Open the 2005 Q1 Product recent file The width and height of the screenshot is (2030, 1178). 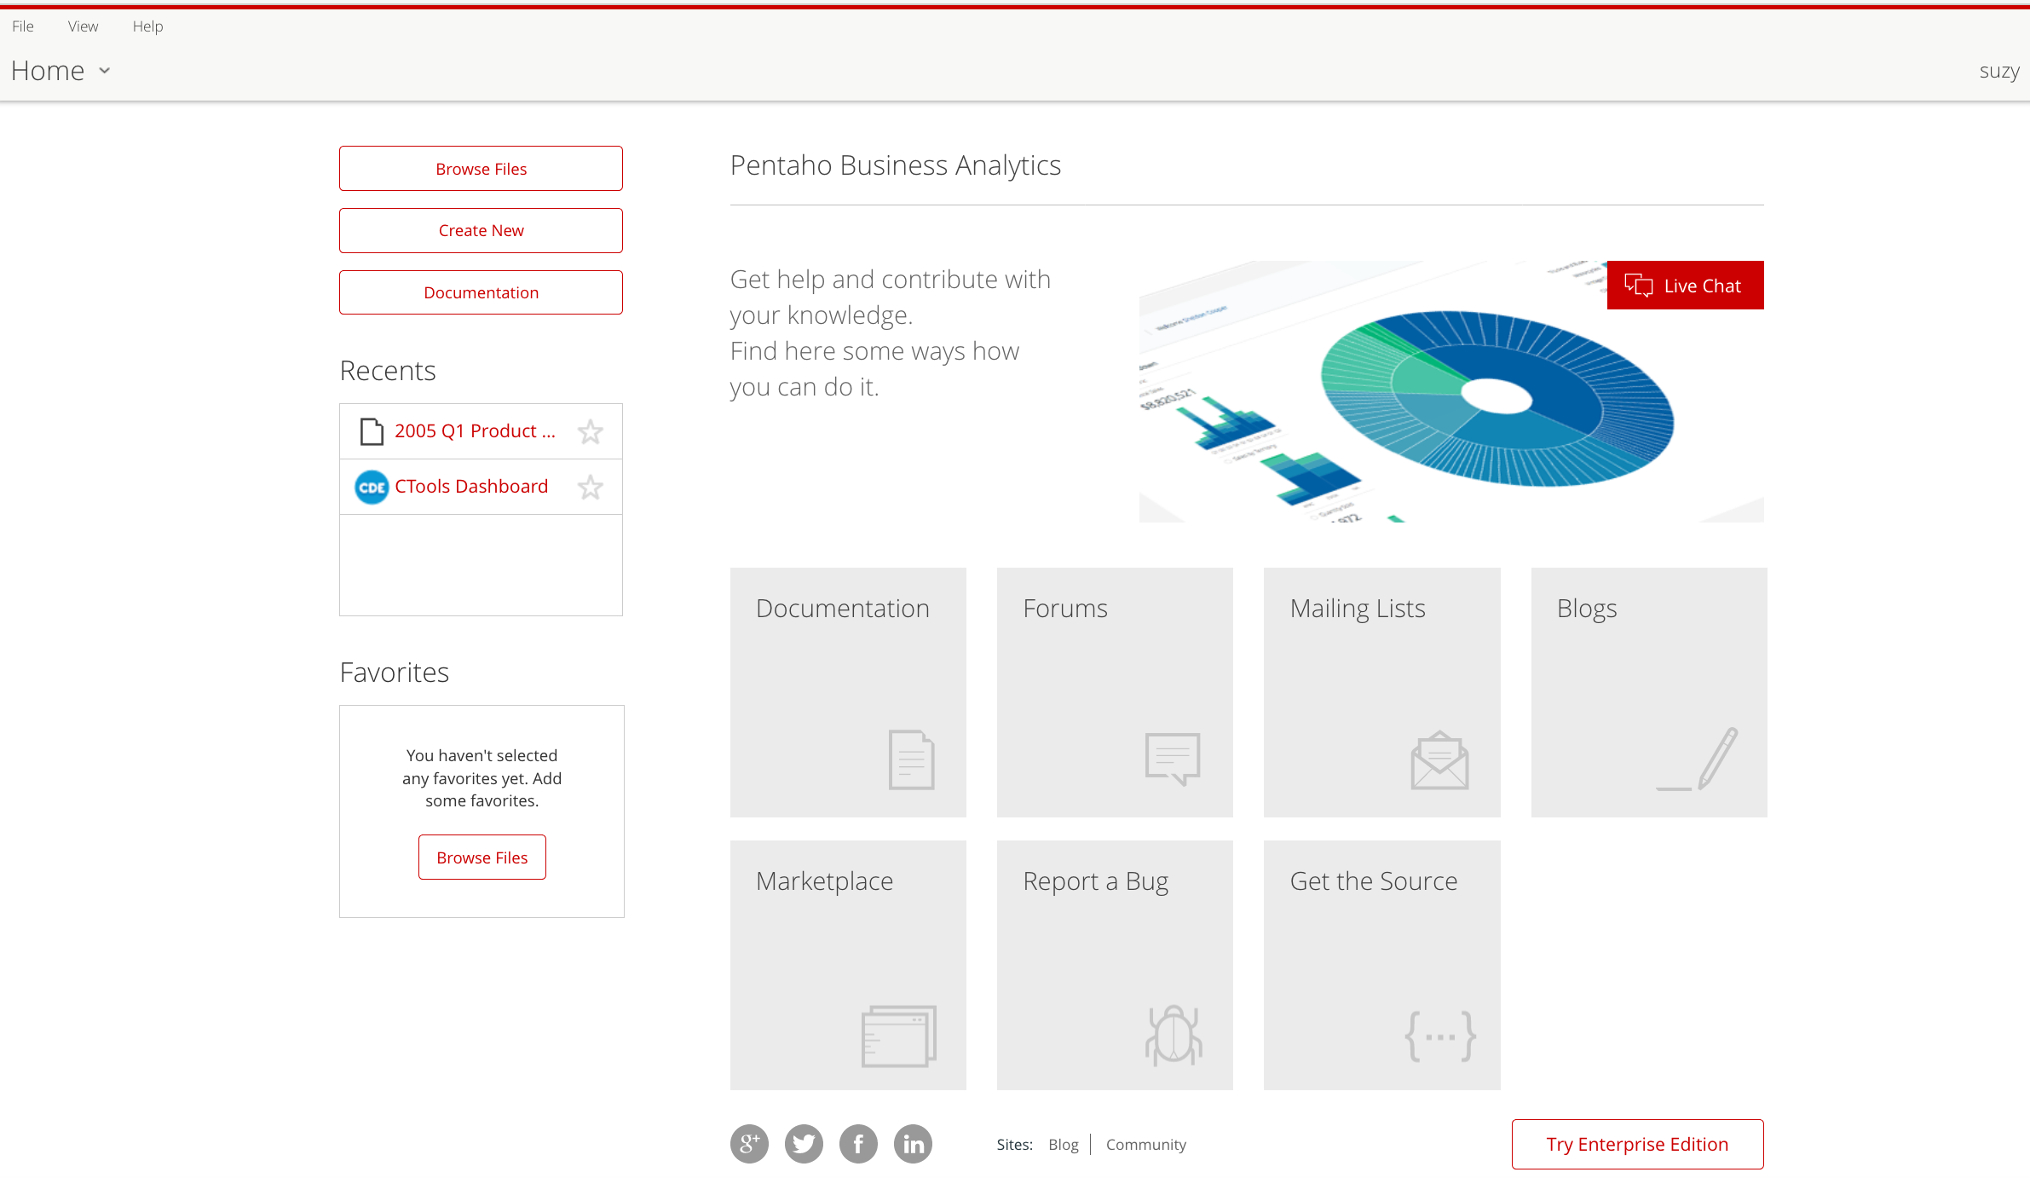pos(475,431)
